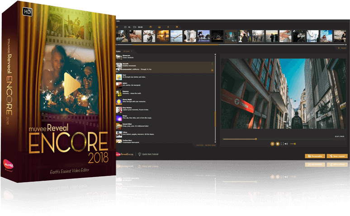This screenshot has height=216, width=350.
Task: Click the video camera icon in toolbar
Action: [x=135, y=27]
